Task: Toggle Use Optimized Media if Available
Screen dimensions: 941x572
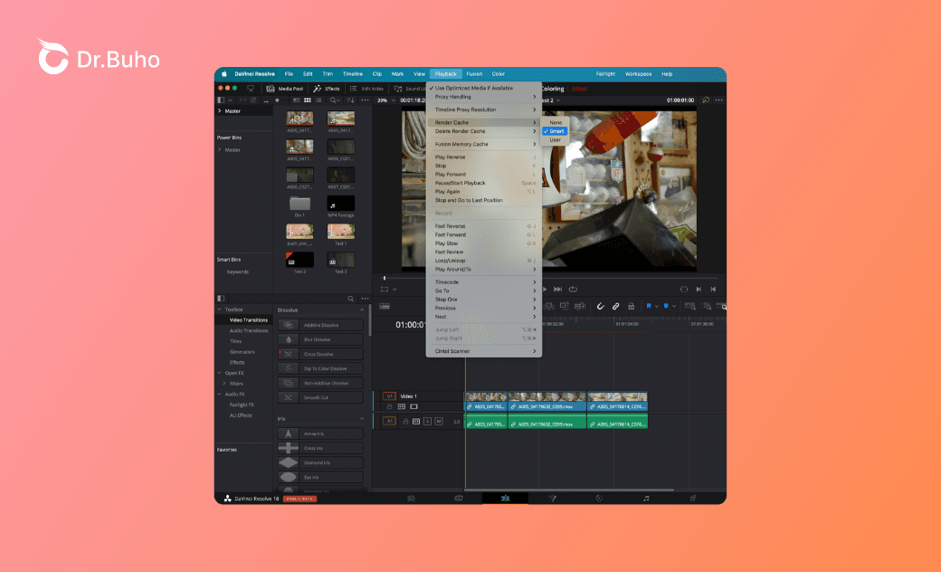Action: tap(473, 88)
